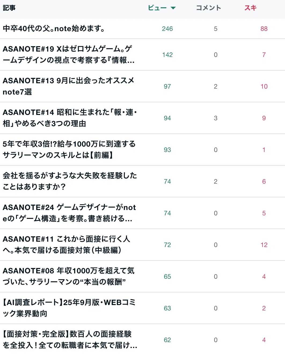Click view count 246 of first article

coord(167,29)
